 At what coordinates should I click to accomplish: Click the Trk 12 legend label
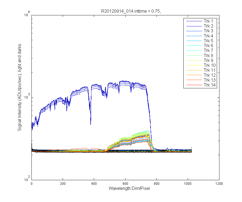click(209, 75)
